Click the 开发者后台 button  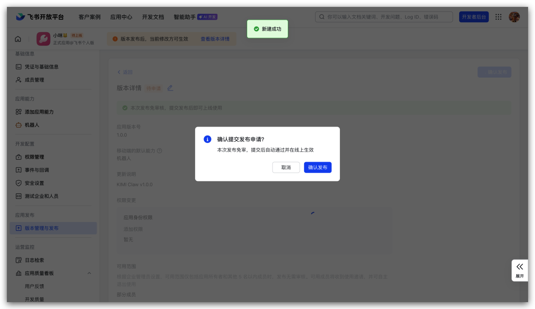(x=474, y=17)
